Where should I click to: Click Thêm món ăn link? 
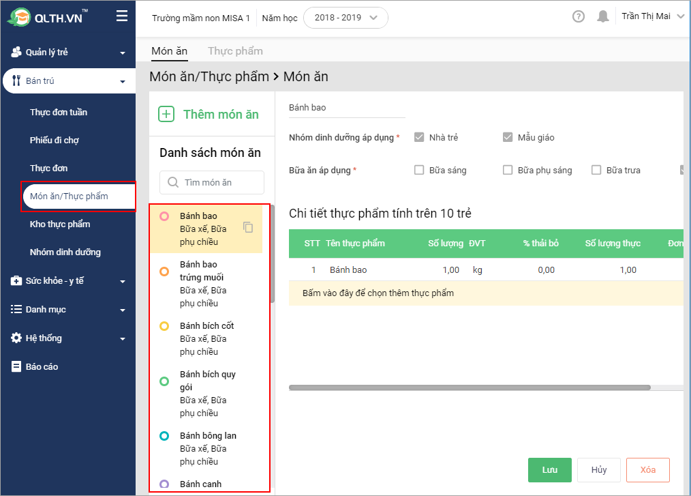[221, 115]
